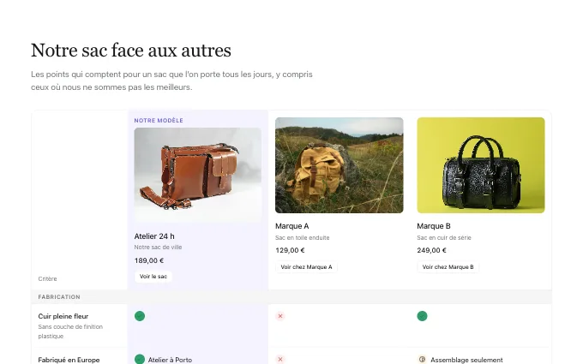Click the green check for Atelier 24 h Cuir pleine fleur
The image size is (583, 364).
[140, 316]
